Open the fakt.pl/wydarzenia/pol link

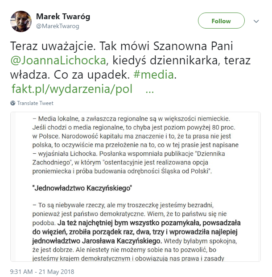[x=72, y=88]
